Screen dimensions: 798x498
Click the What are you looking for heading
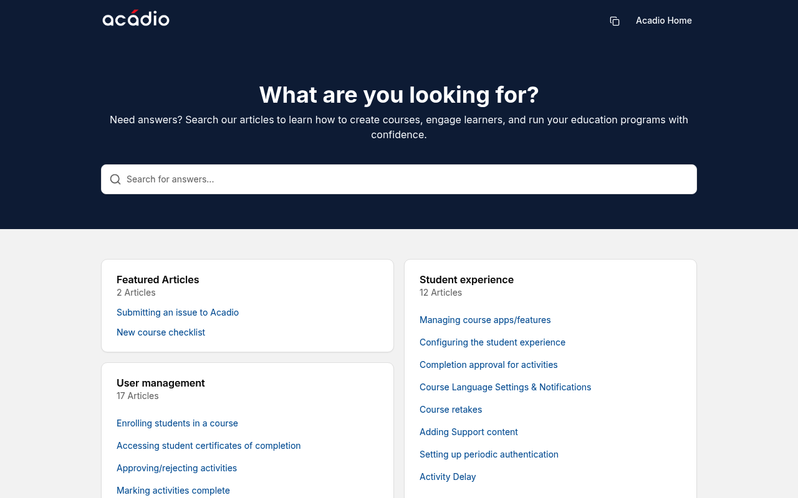click(399, 95)
